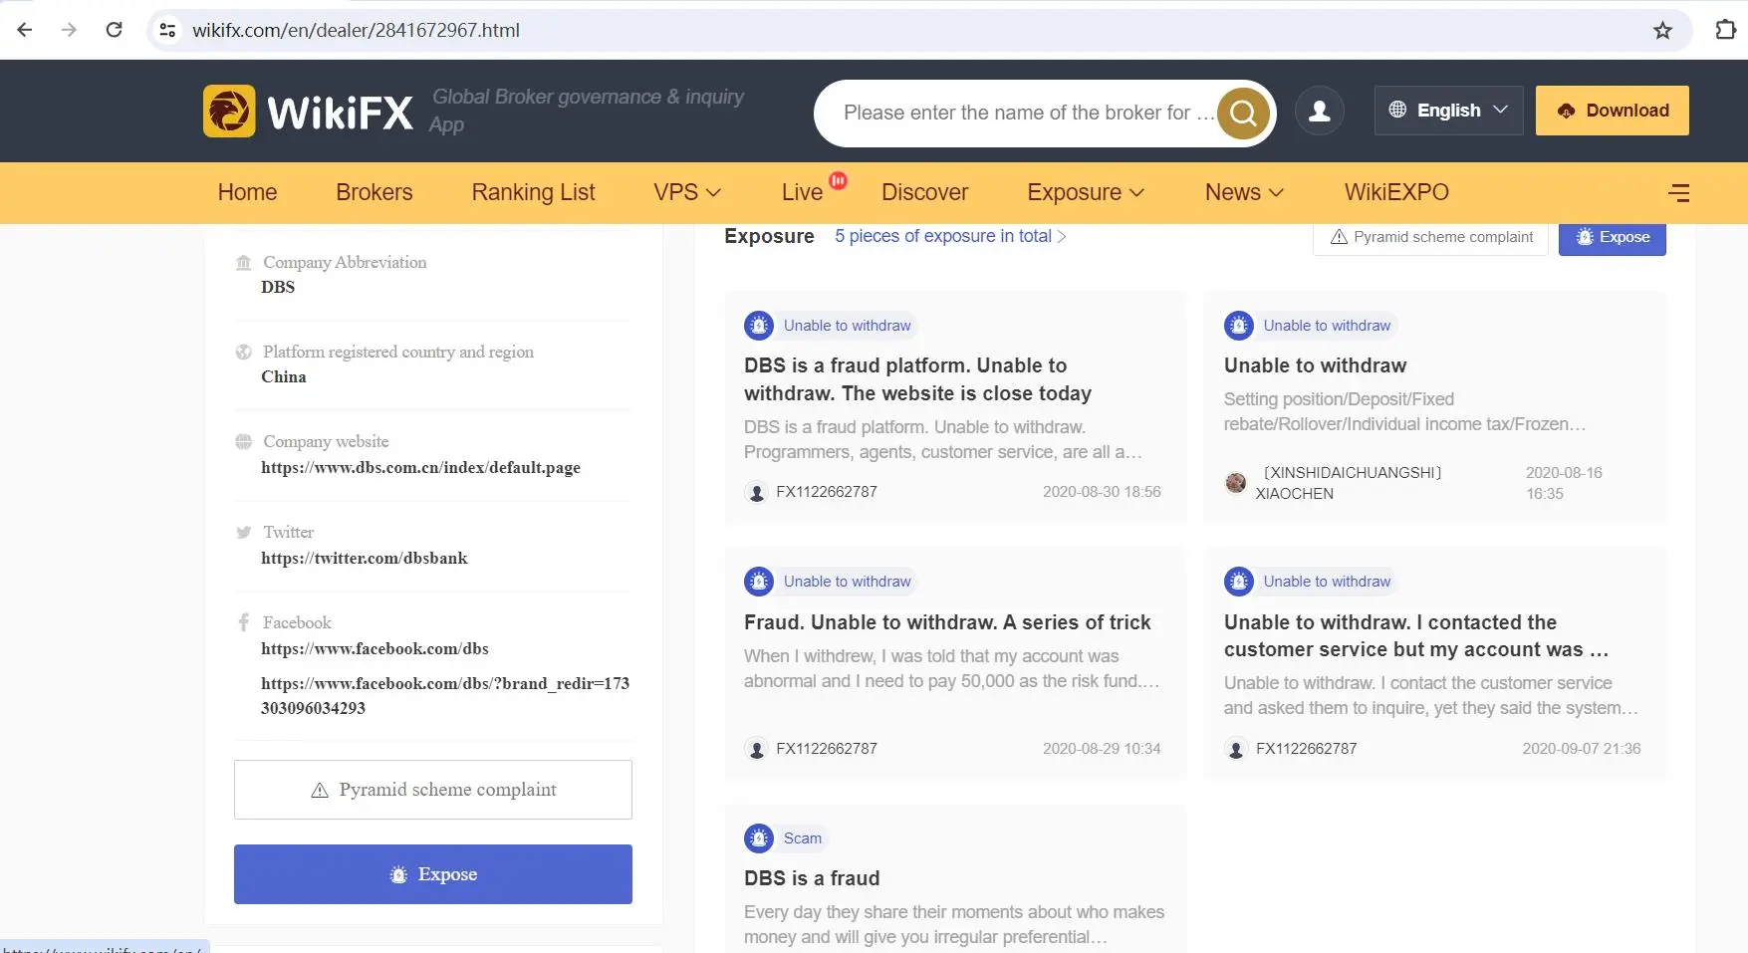This screenshot has width=1748, height=953.
Task: Click the browser forward arrow
Action: coord(69,30)
